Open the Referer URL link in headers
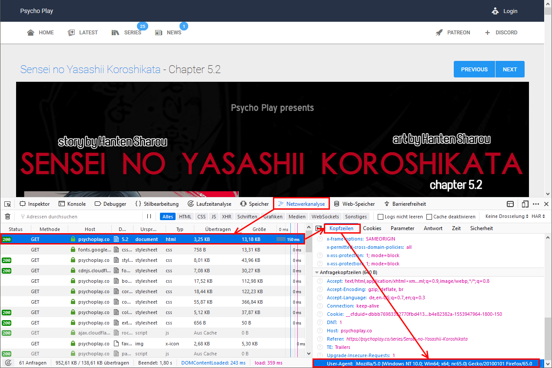This screenshot has height=368, width=552. pyautogui.click(x=407, y=339)
